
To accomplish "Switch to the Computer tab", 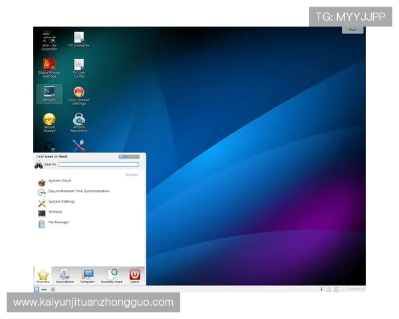I will click(x=88, y=276).
